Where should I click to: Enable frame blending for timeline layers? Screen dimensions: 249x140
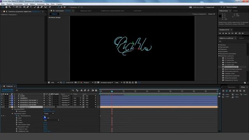click(x=85, y=90)
